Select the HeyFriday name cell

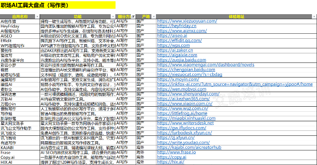click(20, 26)
